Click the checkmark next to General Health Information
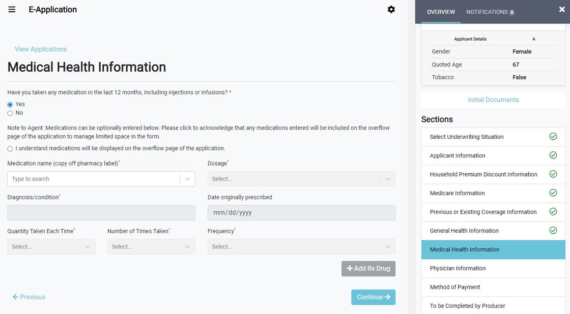Screen dimensions: 570x314 553,230
